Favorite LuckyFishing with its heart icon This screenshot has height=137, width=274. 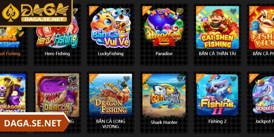[x=127, y=11]
